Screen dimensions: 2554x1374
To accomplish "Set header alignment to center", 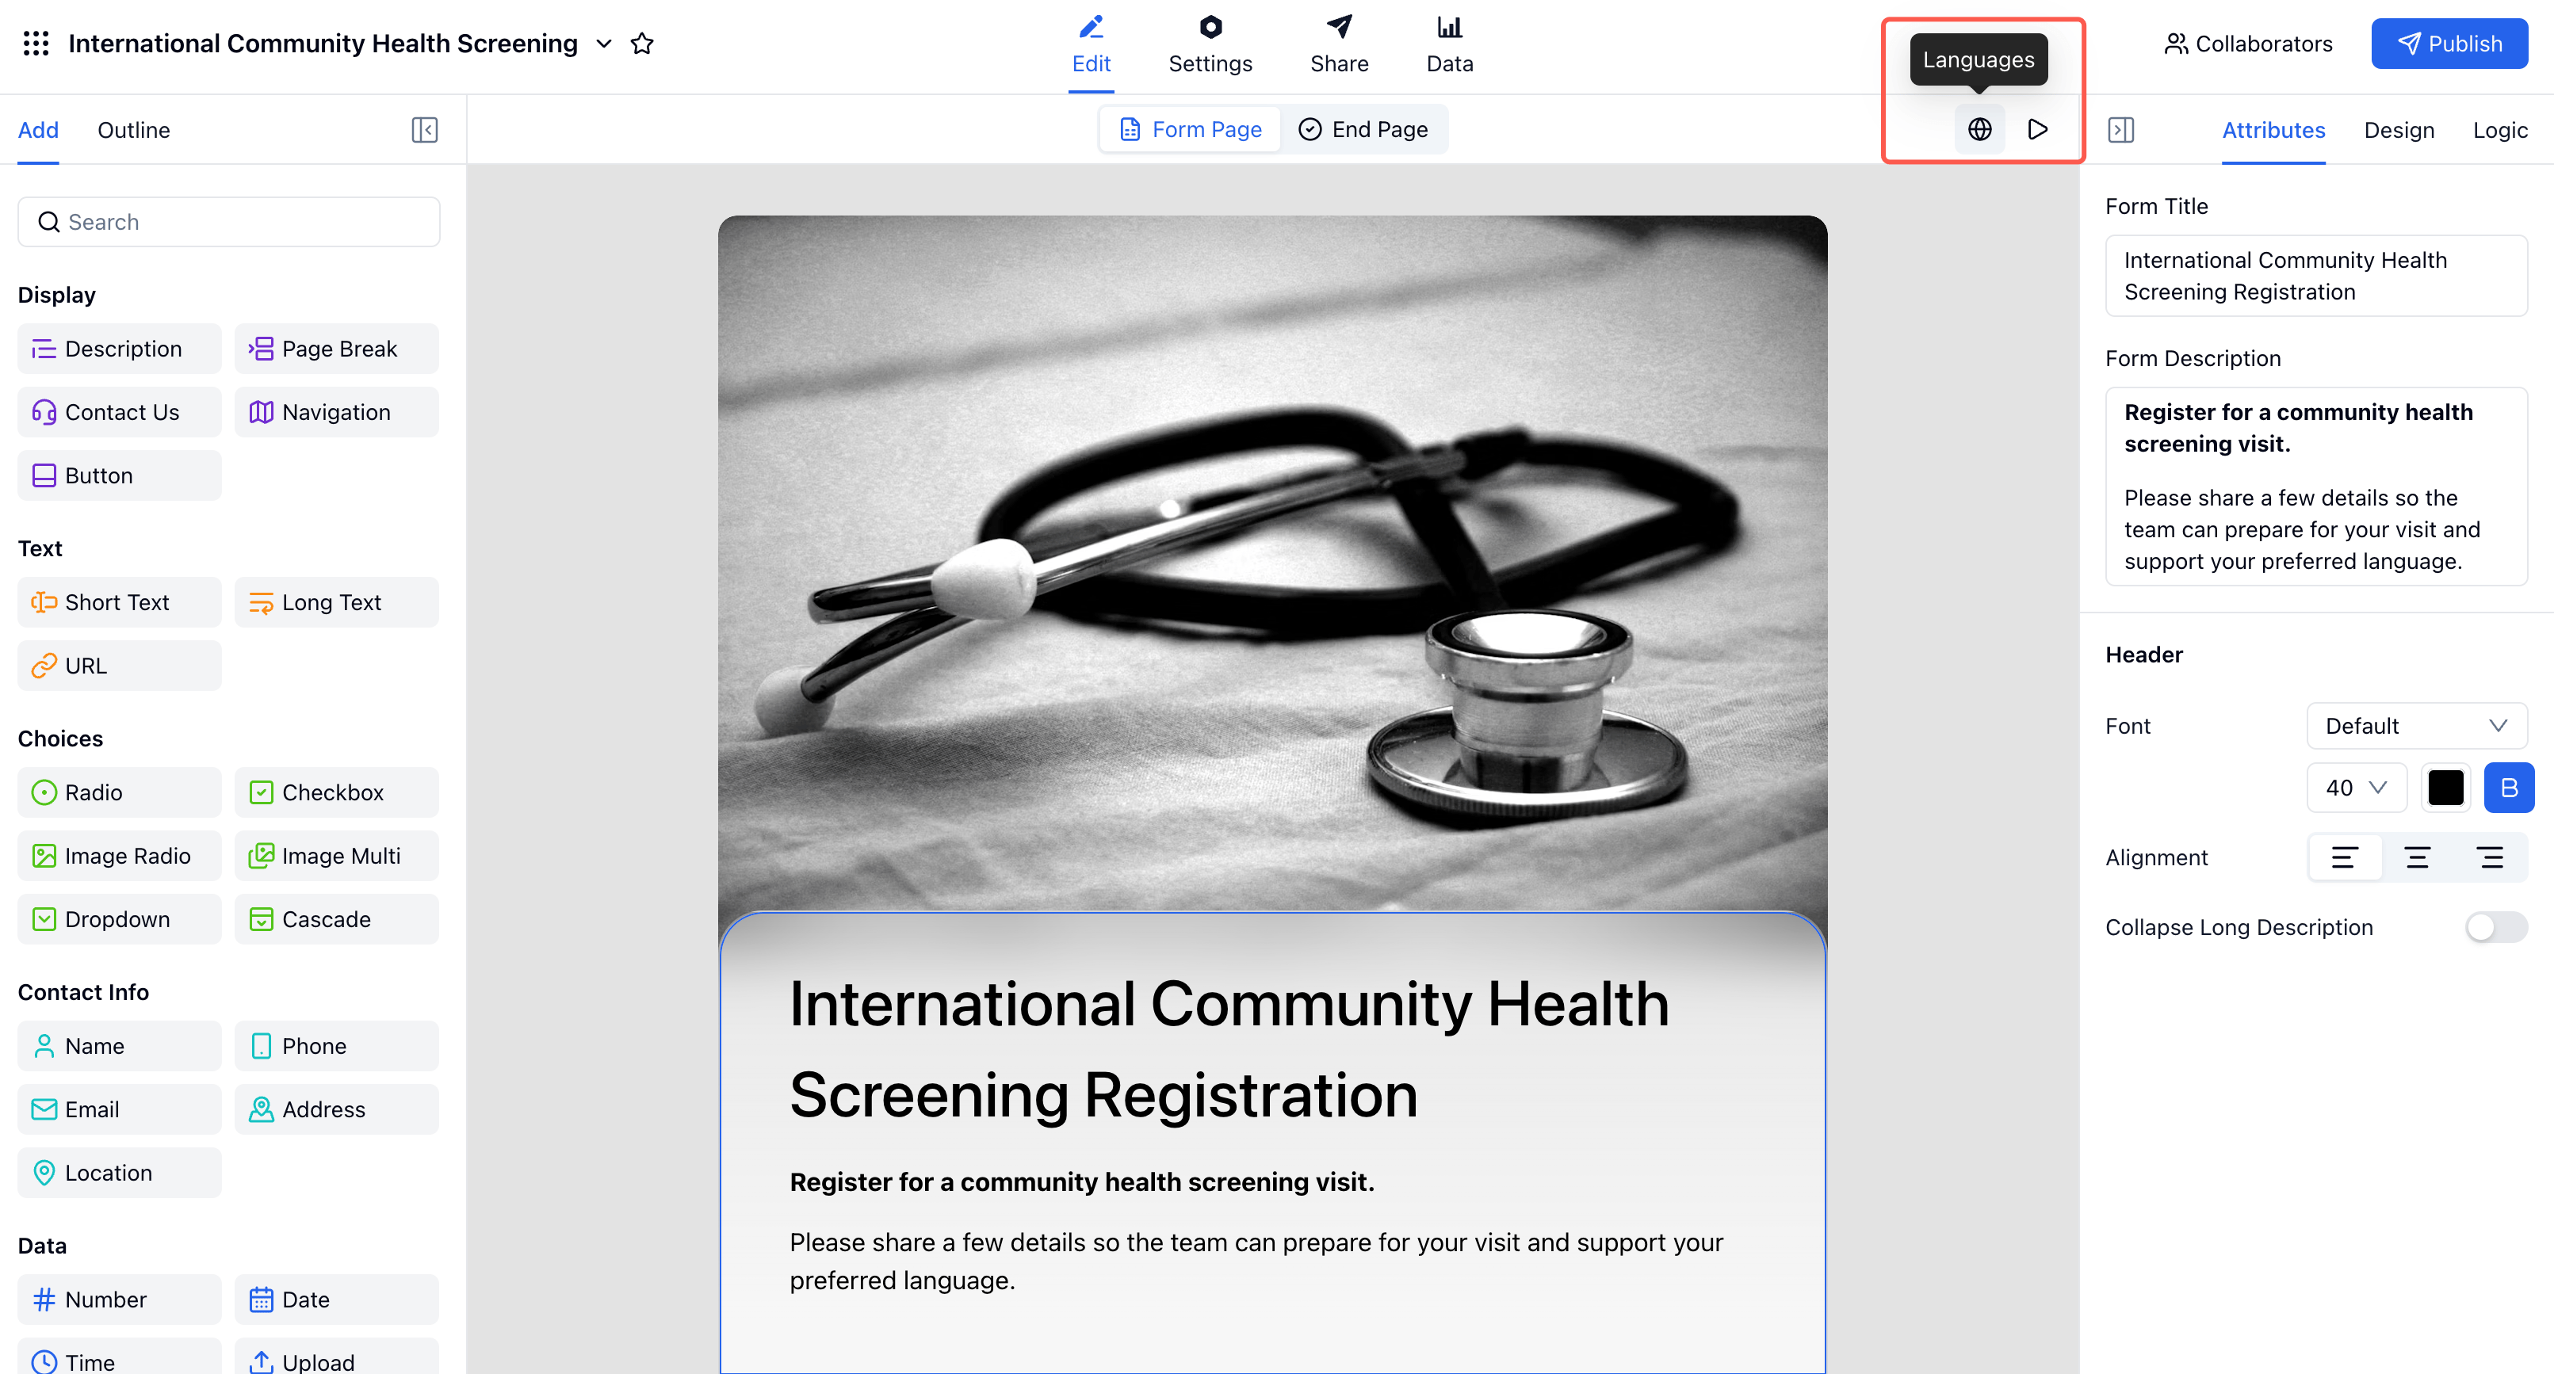I will coord(2417,858).
